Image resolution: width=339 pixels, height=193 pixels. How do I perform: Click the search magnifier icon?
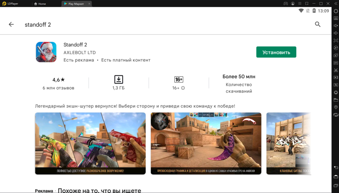317,24
